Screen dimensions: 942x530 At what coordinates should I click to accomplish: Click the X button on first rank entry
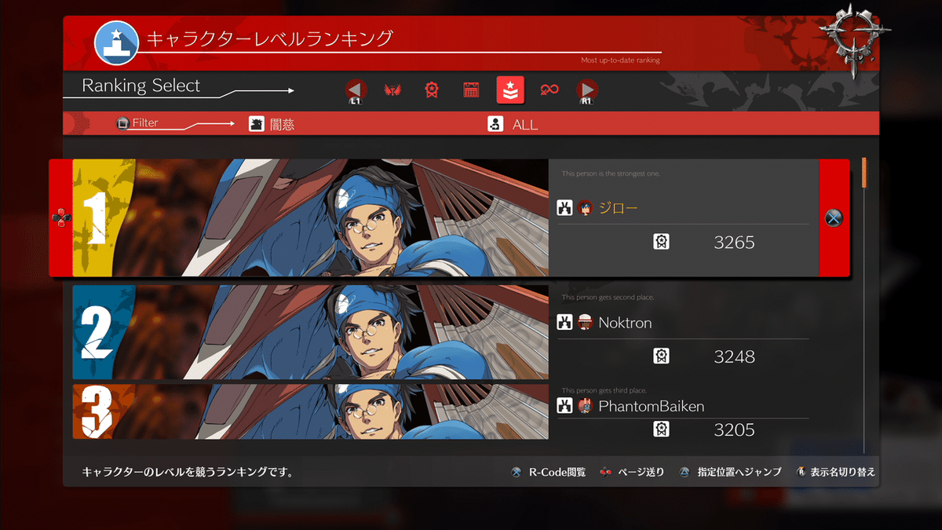(834, 218)
